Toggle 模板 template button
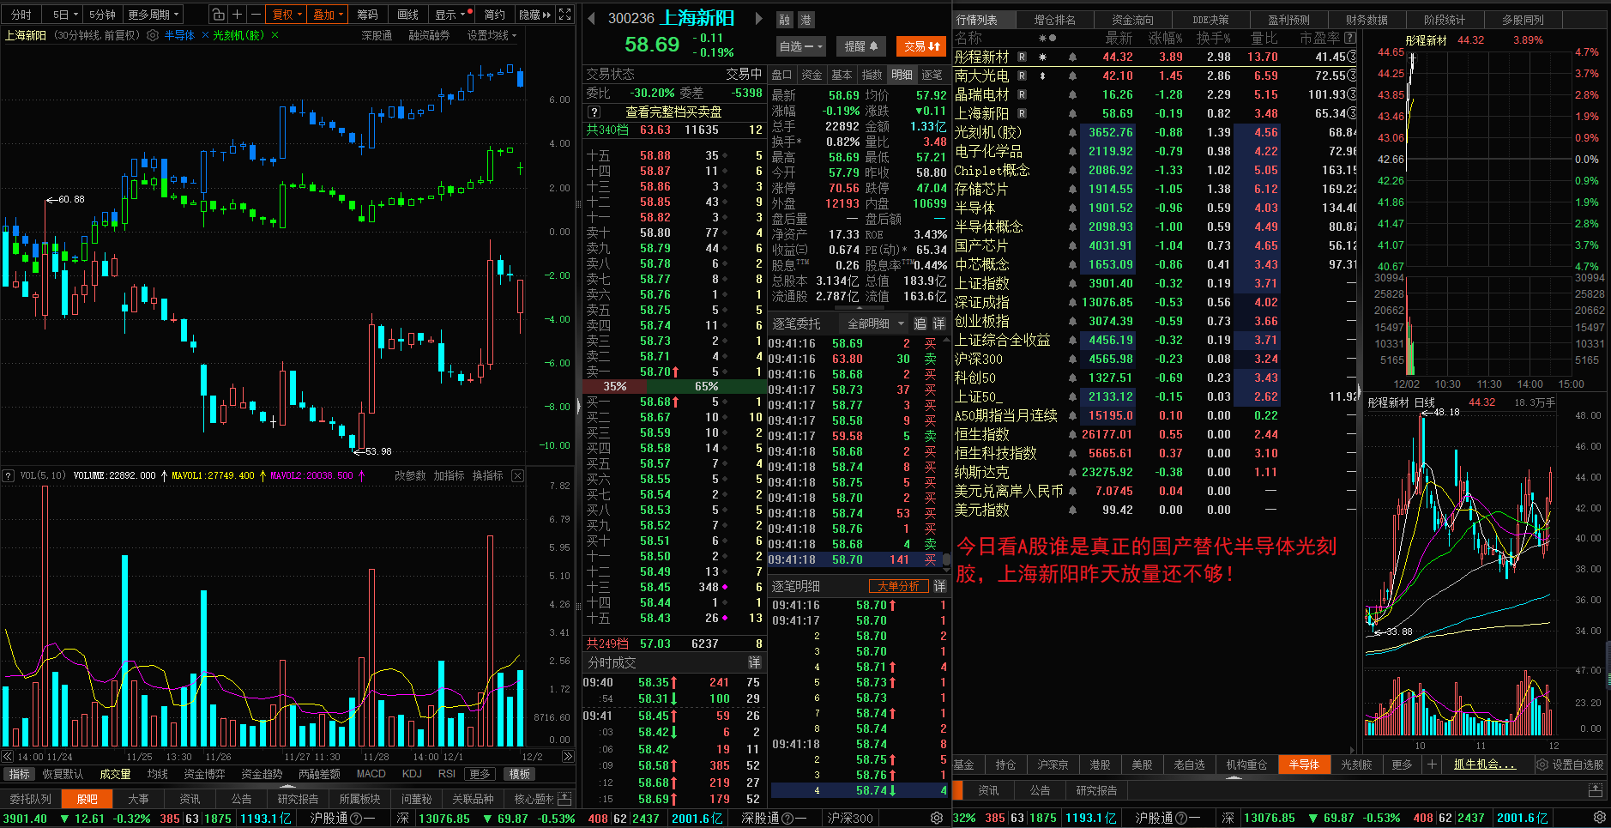Image resolution: width=1611 pixels, height=828 pixels. (x=520, y=774)
